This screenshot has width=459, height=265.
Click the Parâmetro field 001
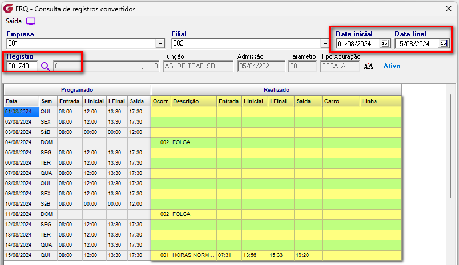[x=303, y=66]
